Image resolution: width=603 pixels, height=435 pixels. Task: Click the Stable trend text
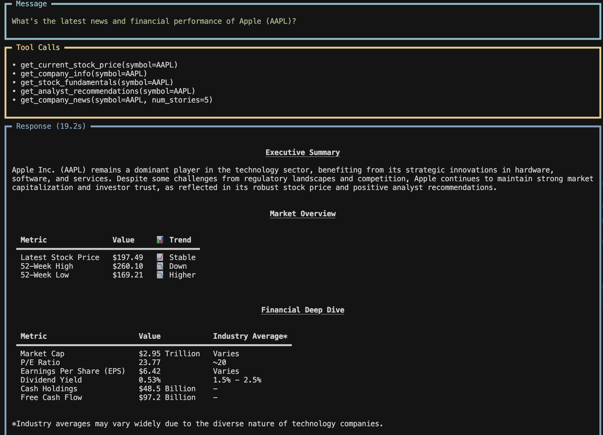(182, 257)
